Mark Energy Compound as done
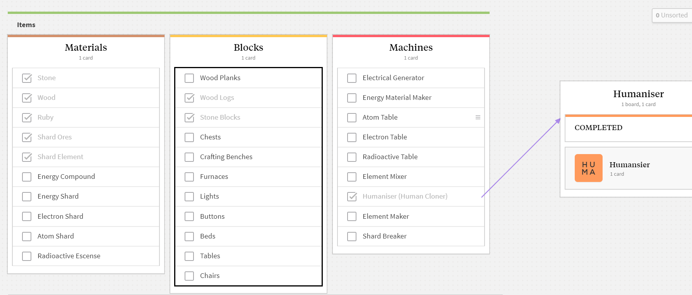This screenshot has height=295, width=692. [x=27, y=177]
